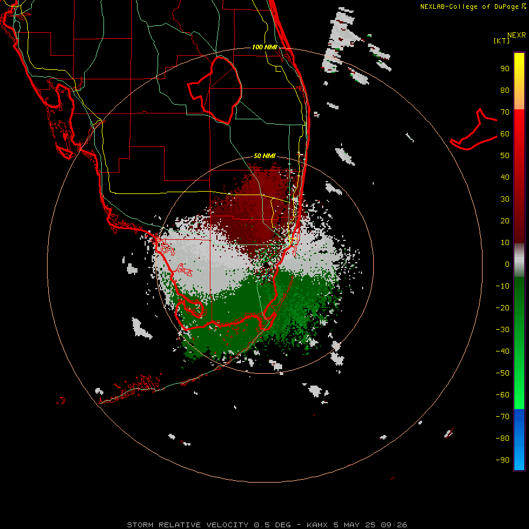Click the -30 value on velocity scale

(503, 330)
